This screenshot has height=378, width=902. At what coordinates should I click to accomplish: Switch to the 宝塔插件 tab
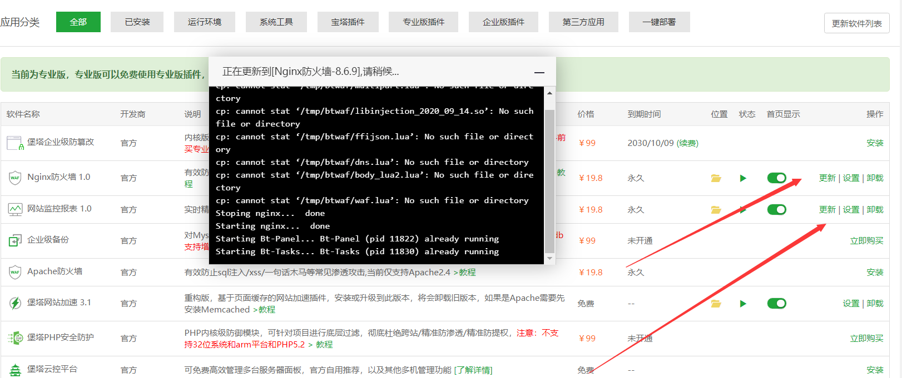click(x=348, y=22)
